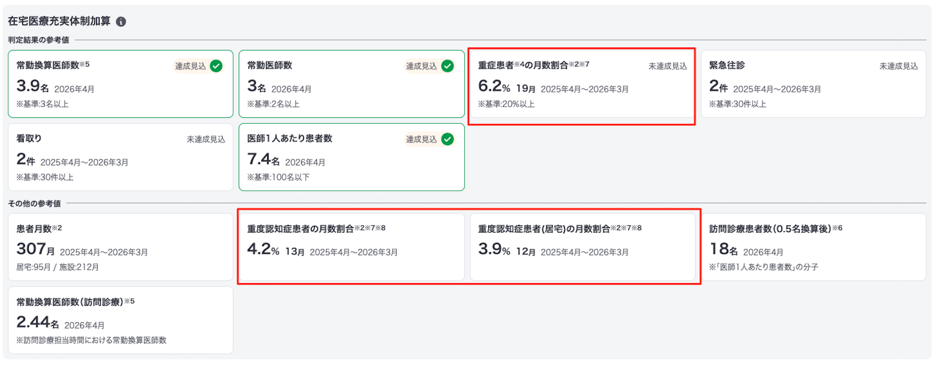Click 重症患者の月数割合 card title
The image size is (933, 365).
(x=533, y=65)
